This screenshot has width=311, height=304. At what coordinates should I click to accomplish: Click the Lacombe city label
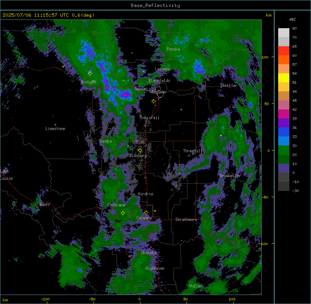[x=162, y=69]
